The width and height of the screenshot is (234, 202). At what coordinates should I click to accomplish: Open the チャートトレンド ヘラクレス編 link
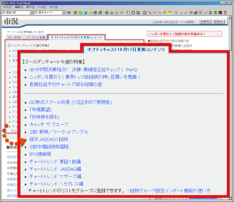pyautogui.click(x=56, y=184)
